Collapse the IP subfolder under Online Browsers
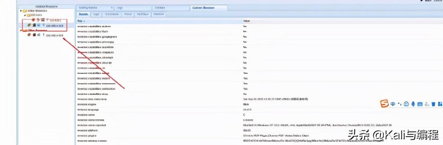 coord(25,15)
